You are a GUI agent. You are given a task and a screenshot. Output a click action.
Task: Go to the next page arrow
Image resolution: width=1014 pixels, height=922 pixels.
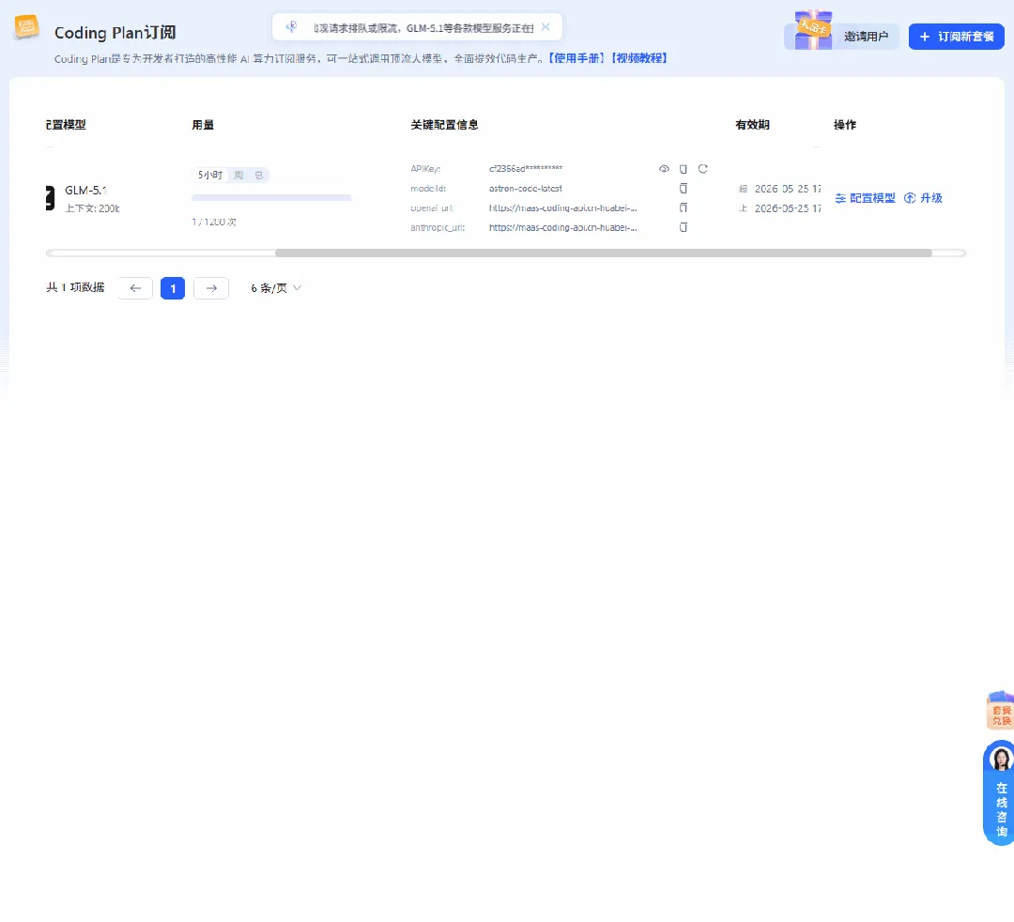tap(211, 288)
